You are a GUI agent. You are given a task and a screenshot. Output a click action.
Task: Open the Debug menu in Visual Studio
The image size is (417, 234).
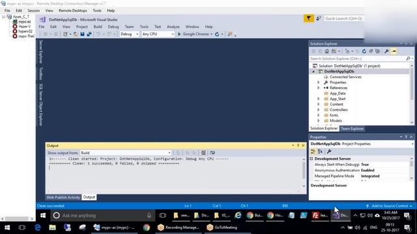coord(113,27)
